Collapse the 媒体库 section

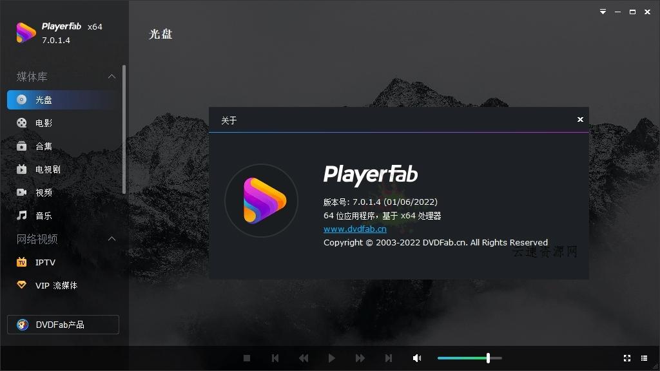pyautogui.click(x=112, y=77)
